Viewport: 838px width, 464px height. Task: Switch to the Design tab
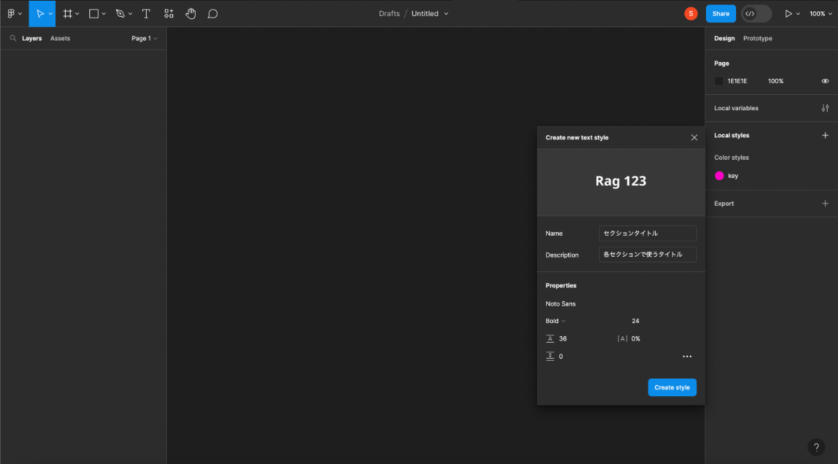tap(724, 38)
